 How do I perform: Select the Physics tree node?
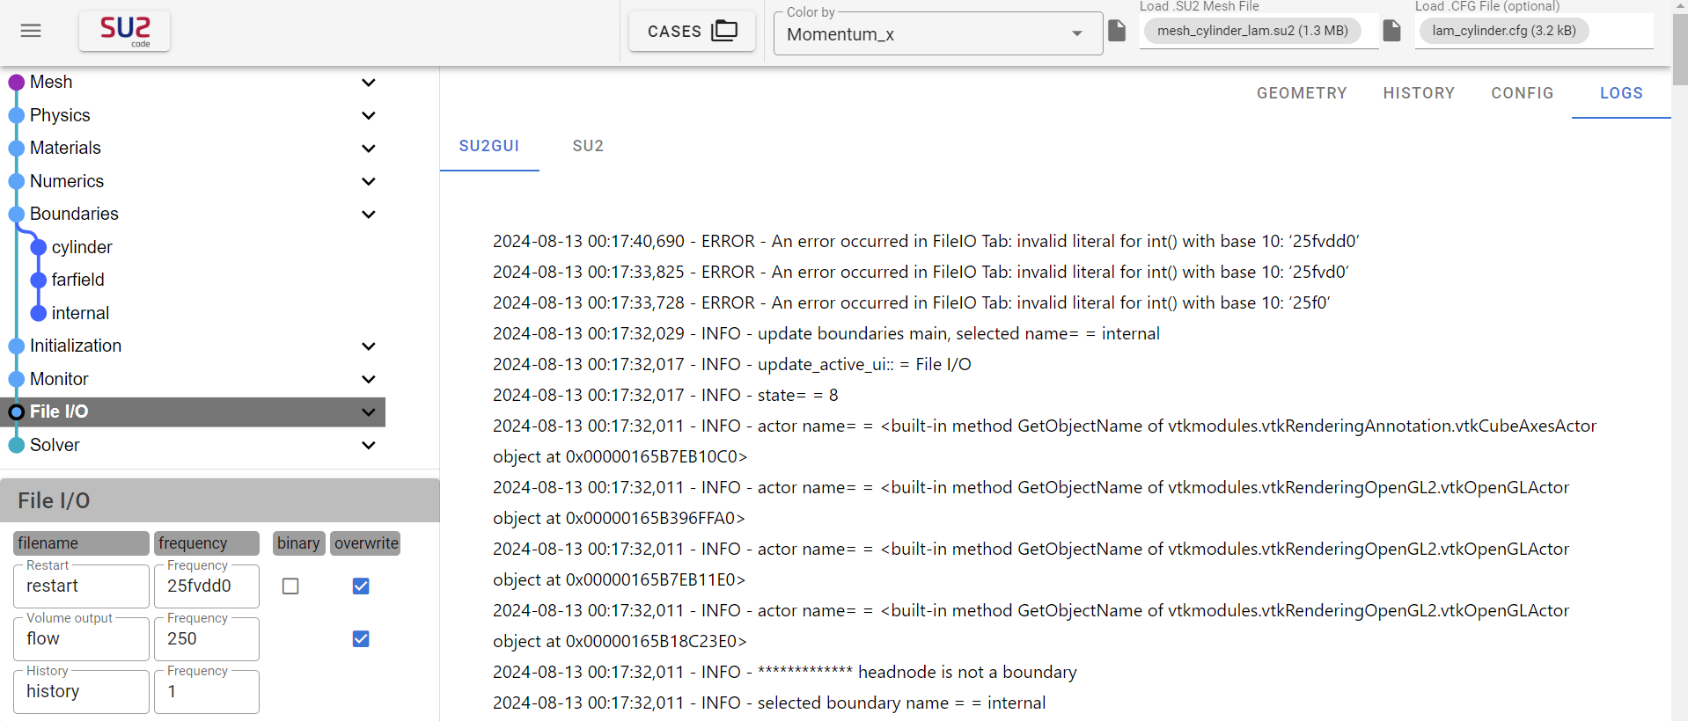(x=60, y=115)
